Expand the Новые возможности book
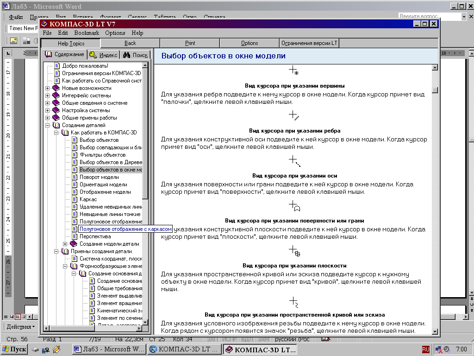This screenshot has height=356, width=474. coord(48,88)
